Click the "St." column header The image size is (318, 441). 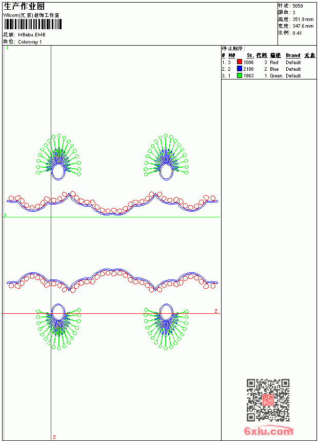(x=250, y=55)
